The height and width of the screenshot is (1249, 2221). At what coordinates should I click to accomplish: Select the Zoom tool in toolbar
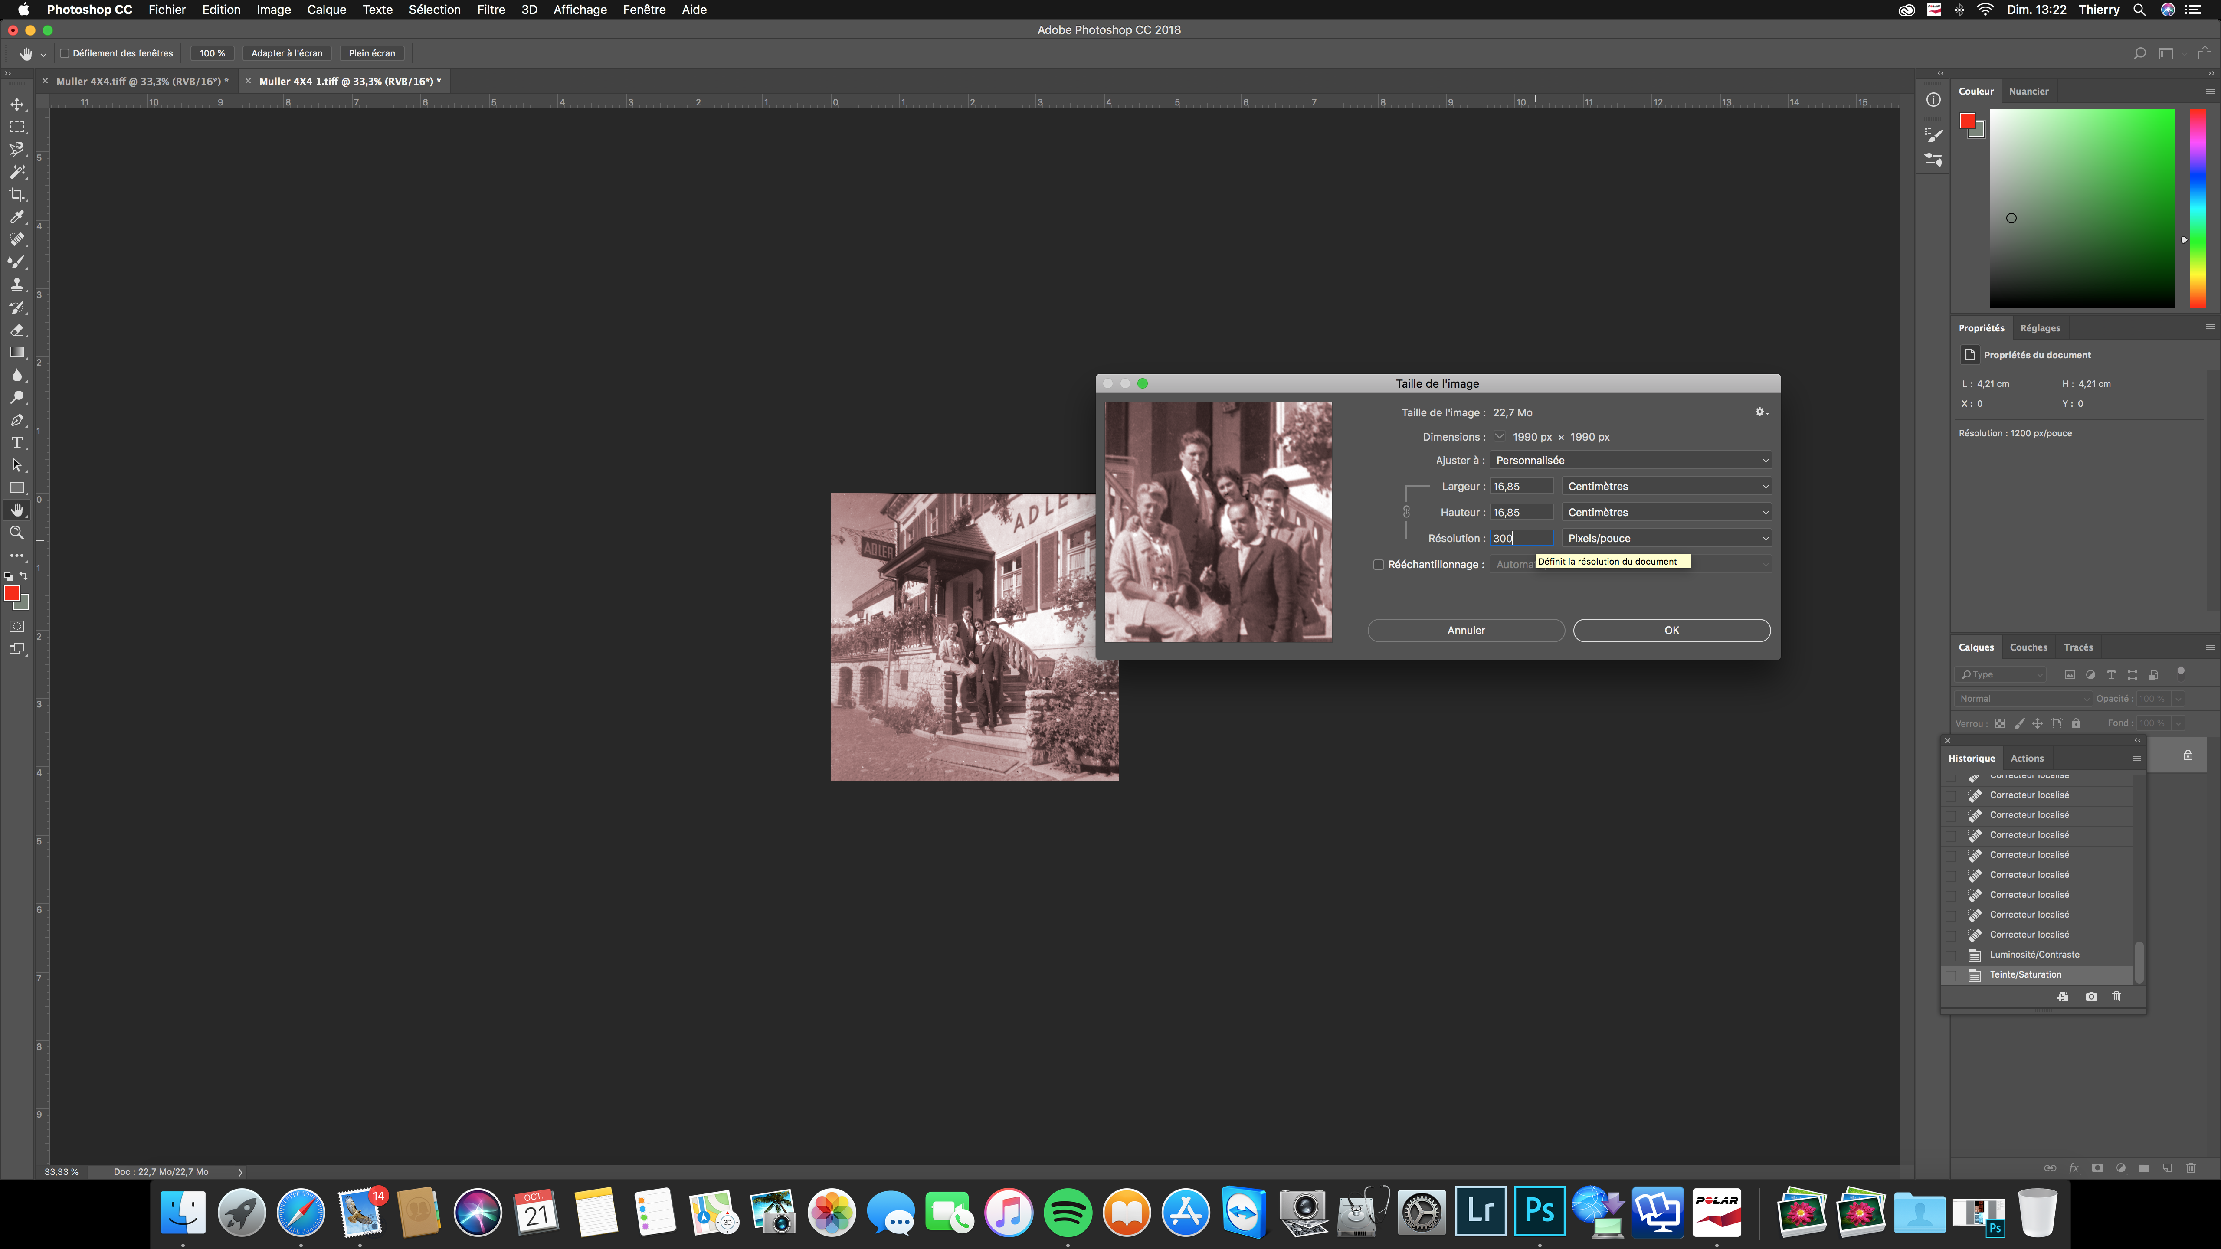tap(17, 533)
